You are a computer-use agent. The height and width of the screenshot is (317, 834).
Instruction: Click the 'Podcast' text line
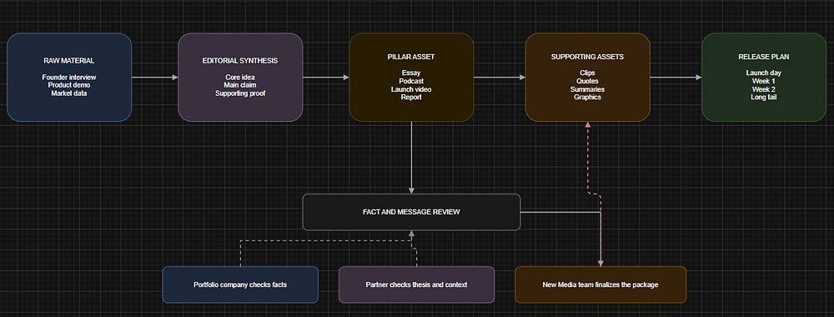[x=411, y=81]
